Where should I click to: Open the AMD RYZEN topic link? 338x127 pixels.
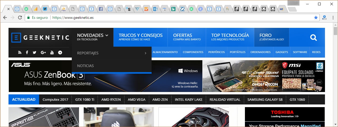[x=111, y=100]
